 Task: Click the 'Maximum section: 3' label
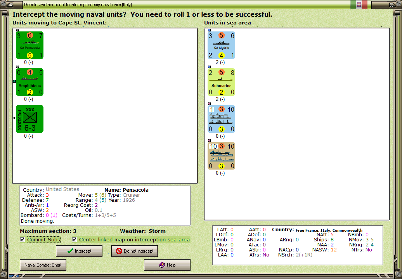[x=48, y=231]
